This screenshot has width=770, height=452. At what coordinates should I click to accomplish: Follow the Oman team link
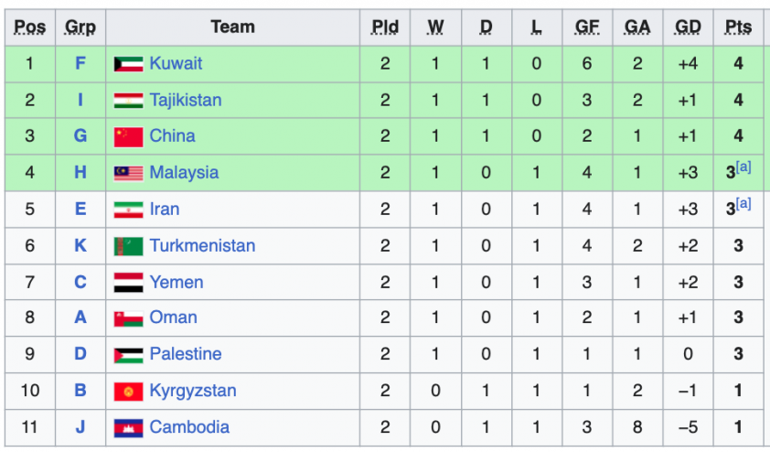tap(173, 317)
